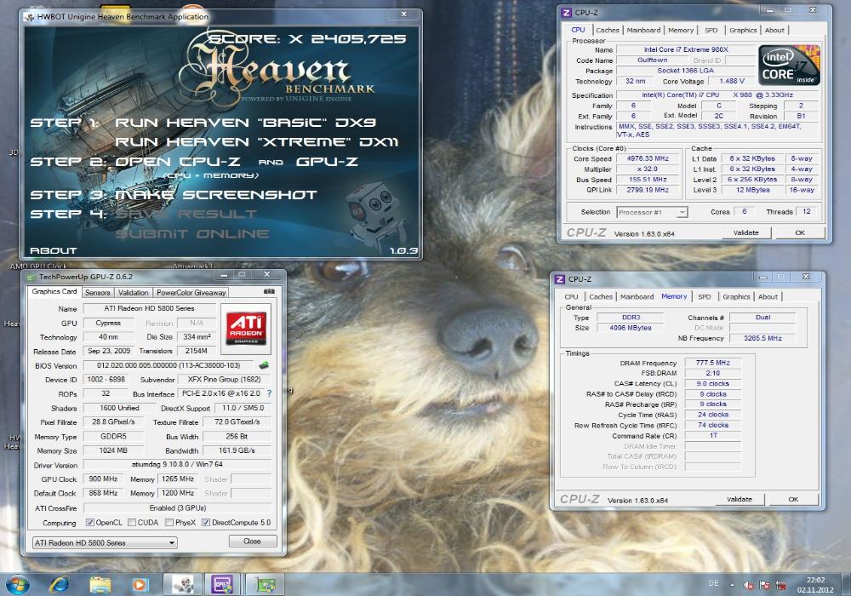Switch to the Sensors tab in GPU-Z
Image resolution: width=851 pixels, height=596 pixels.
click(98, 293)
